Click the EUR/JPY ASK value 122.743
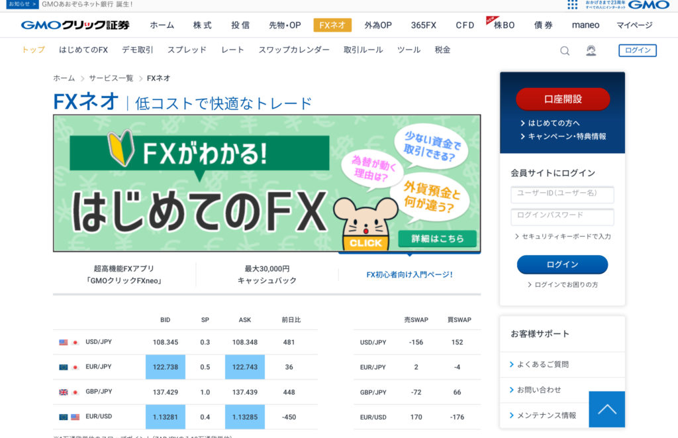Image resolution: width=678 pixels, height=438 pixels. (245, 367)
